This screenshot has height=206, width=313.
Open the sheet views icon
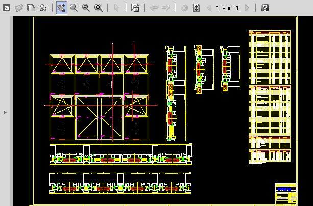135,8
